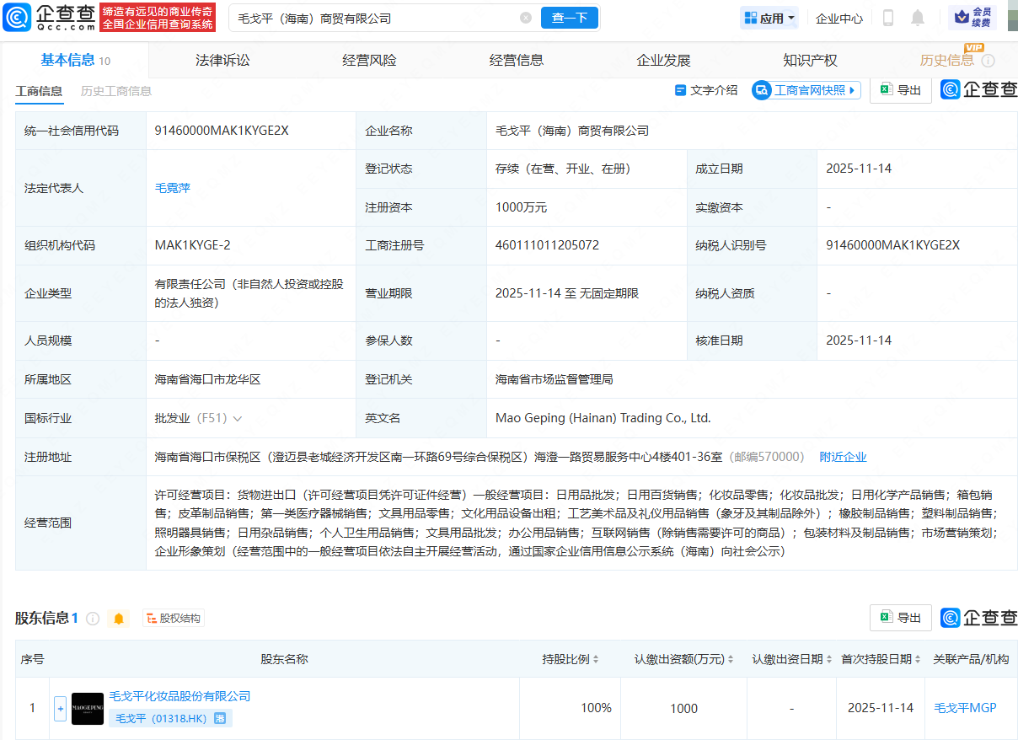Click the company name search input field
1018x740 pixels.
(371, 18)
